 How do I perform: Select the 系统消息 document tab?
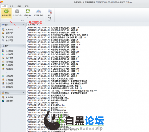(31, 25)
